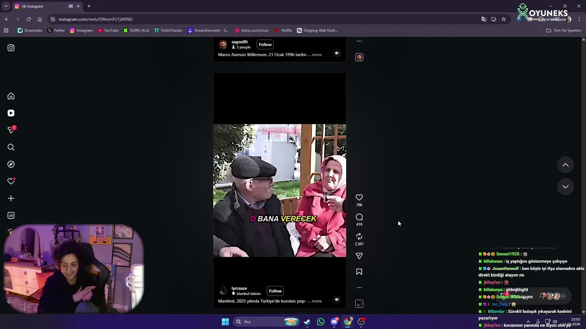This screenshot has width=586, height=329.
Task: Open translate page icon in address bar
Action: (484, 19)
